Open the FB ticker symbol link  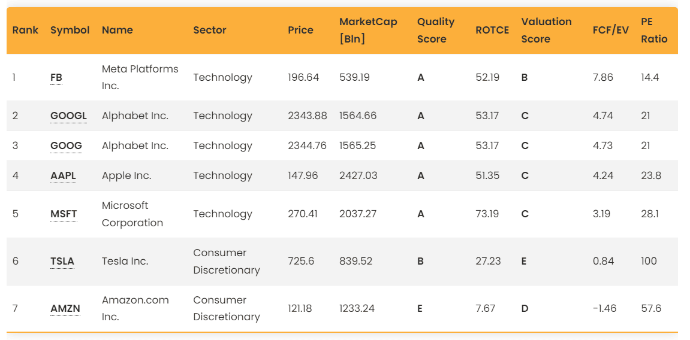point(56,78)
